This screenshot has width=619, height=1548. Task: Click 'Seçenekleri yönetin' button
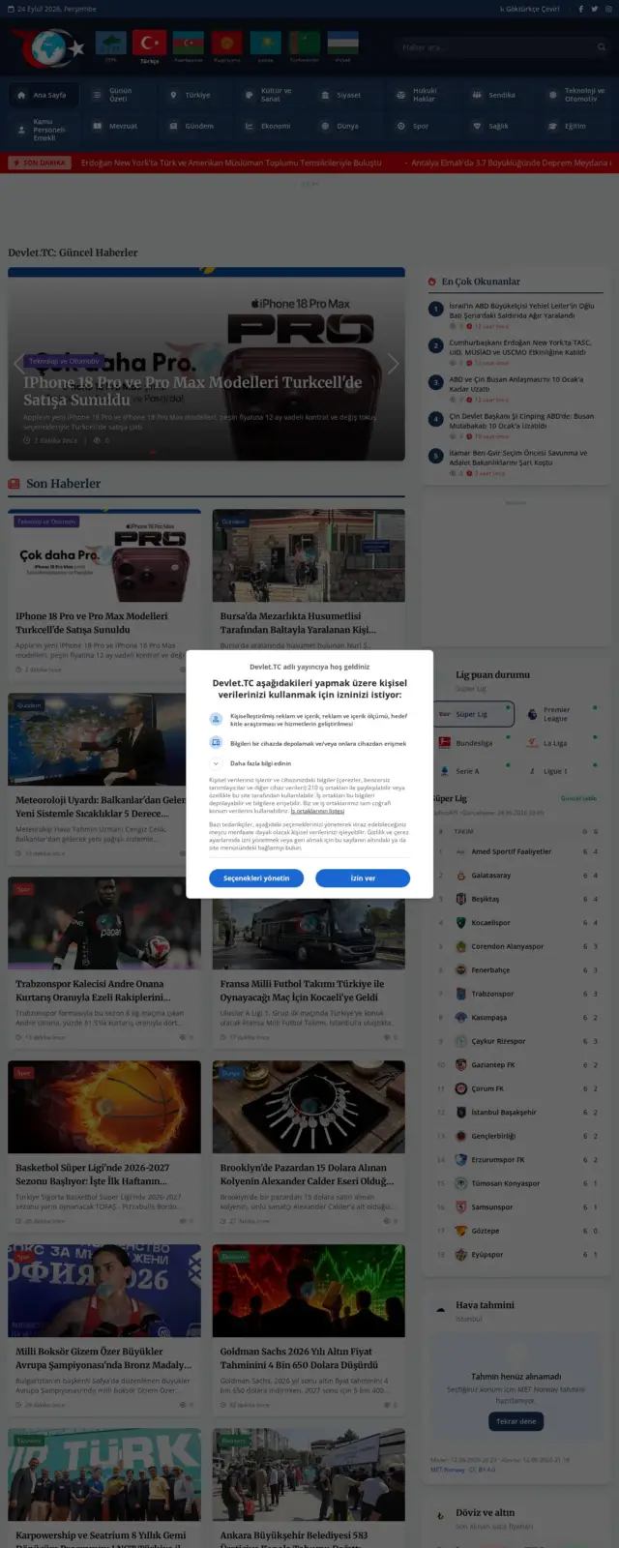tap(256, 878)
